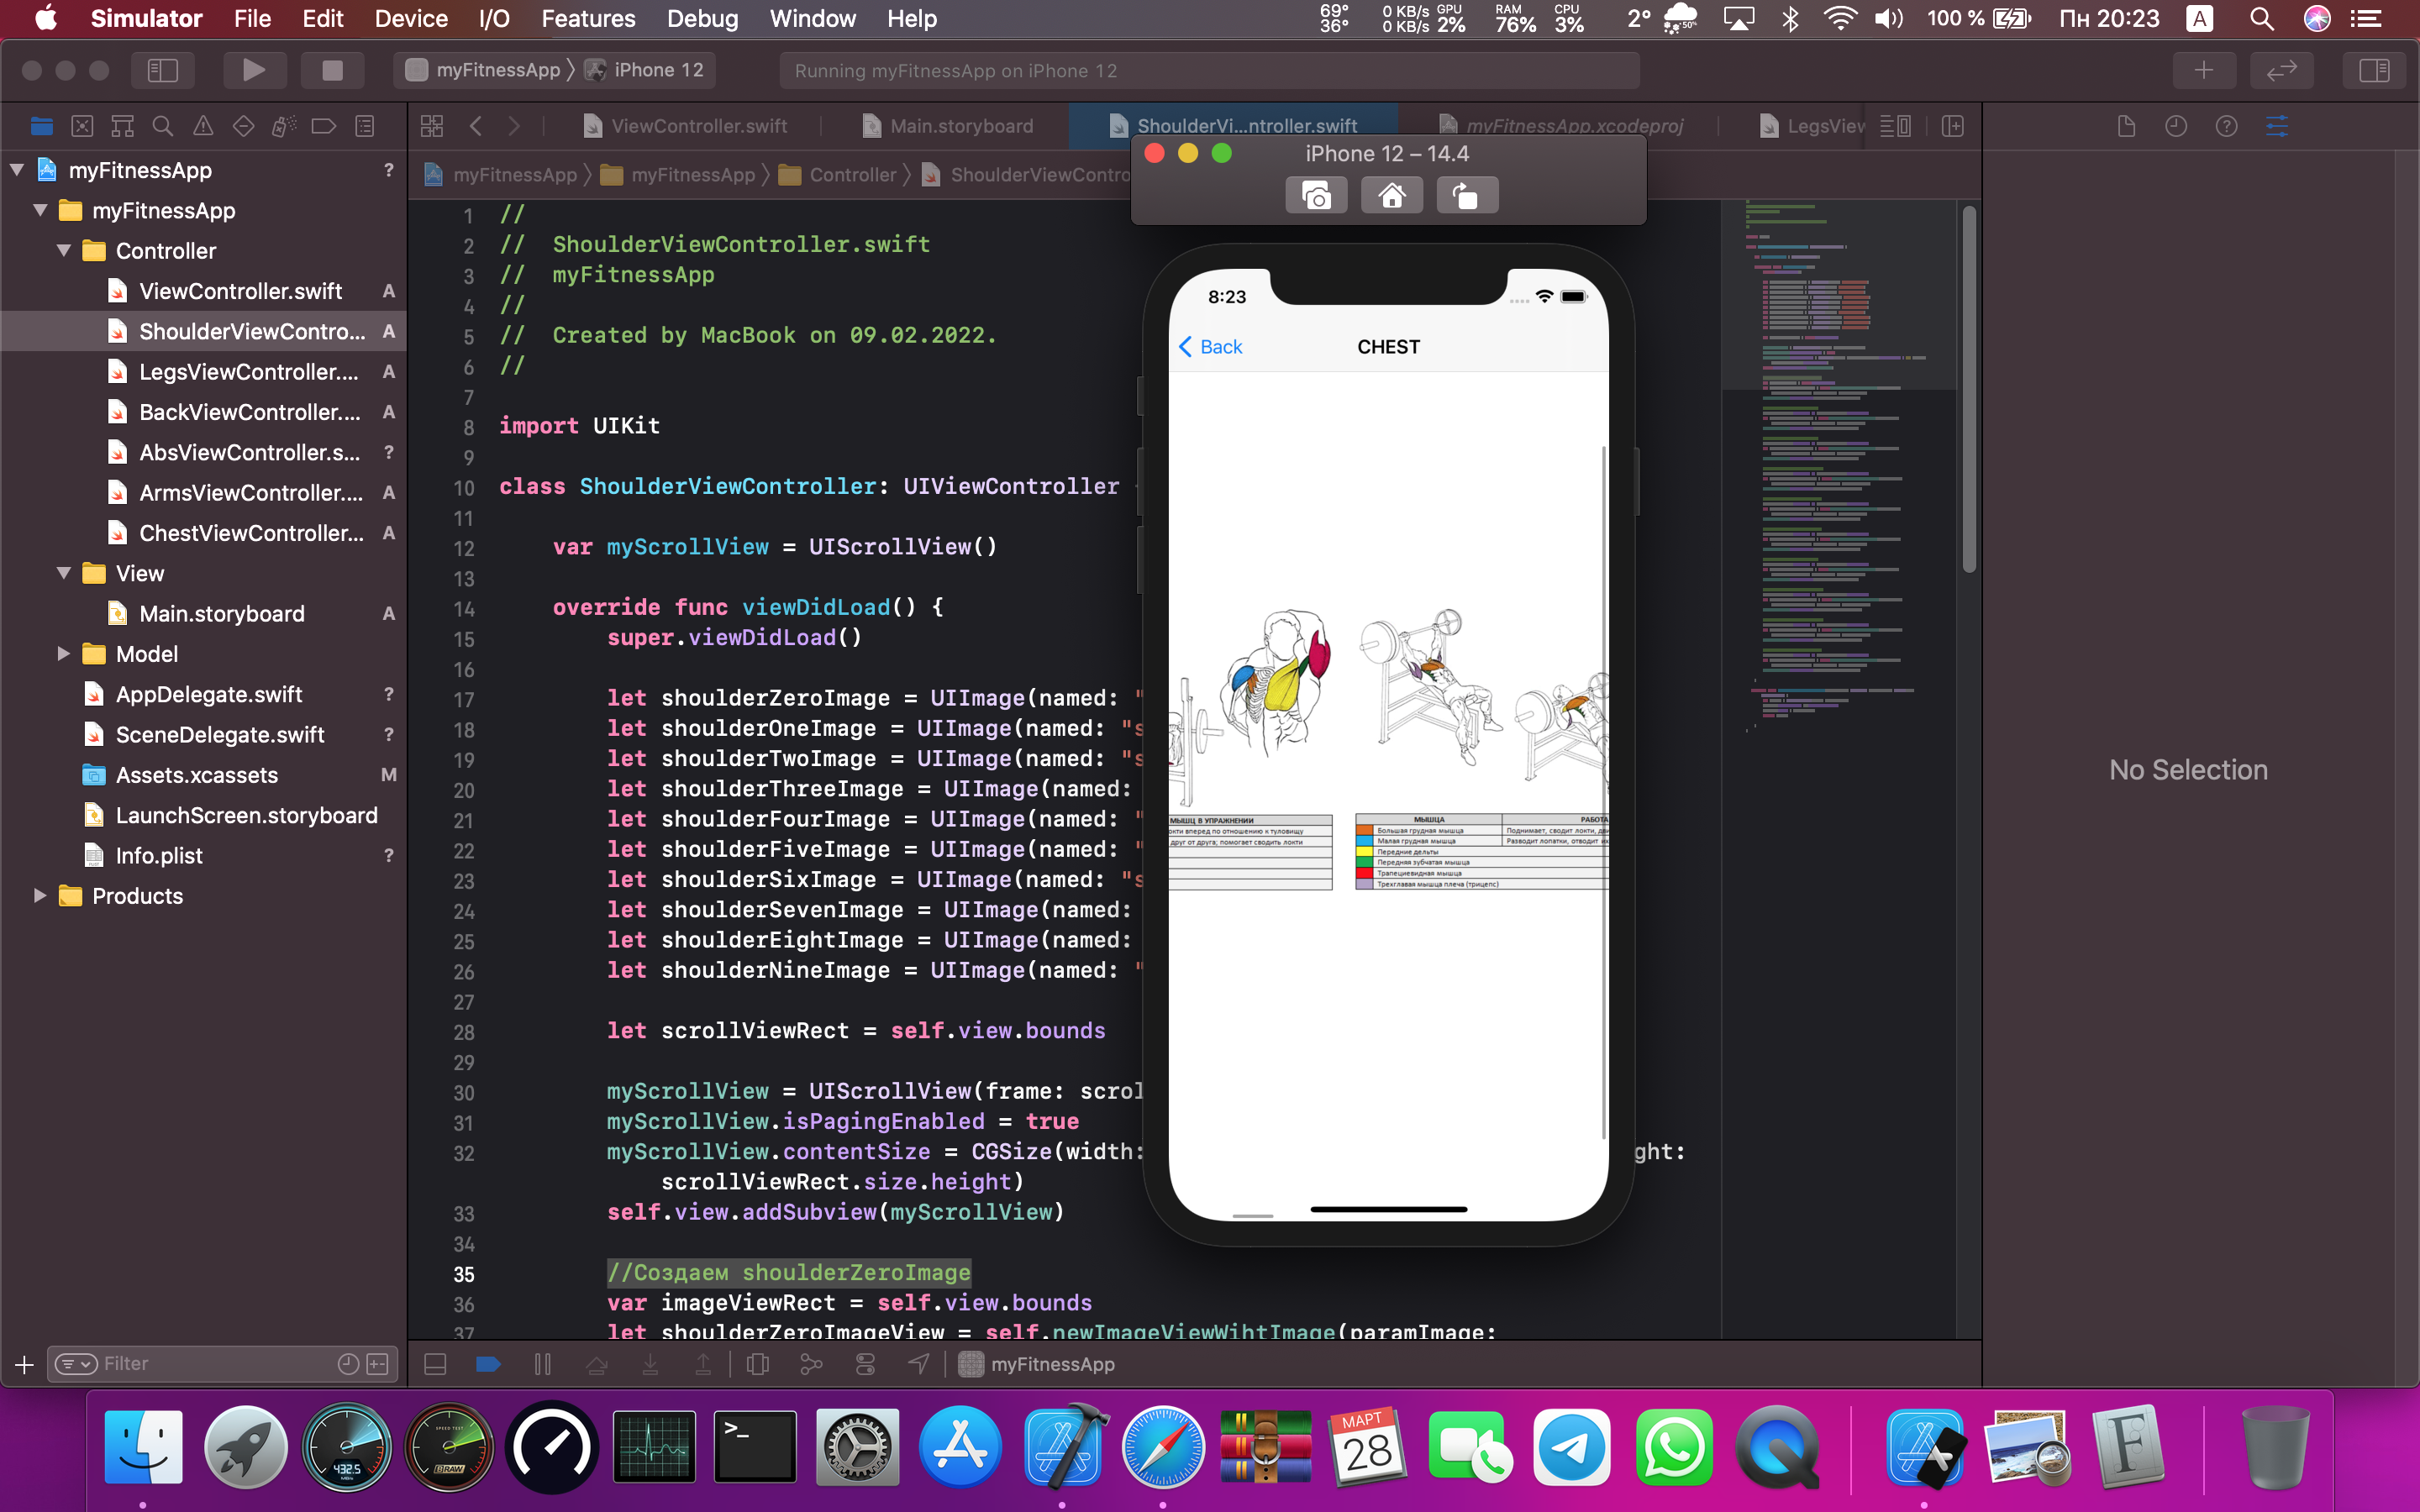
Task: Expand the Products group
Action: tap(41, 896)
